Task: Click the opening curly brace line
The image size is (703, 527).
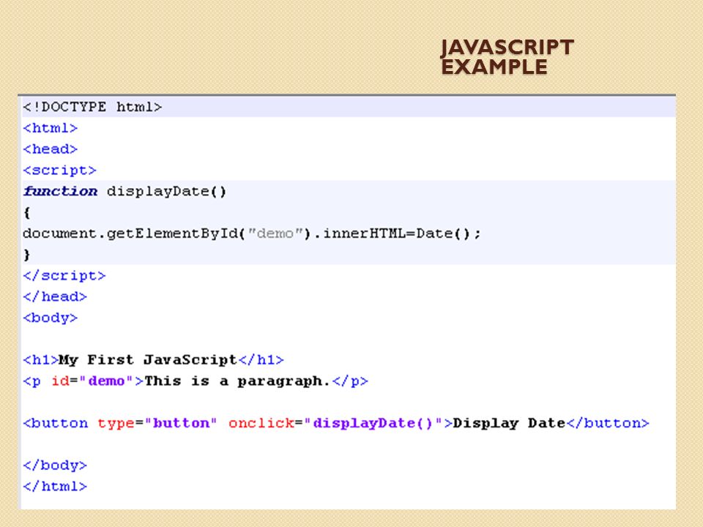Action: [x=27, y=212]
